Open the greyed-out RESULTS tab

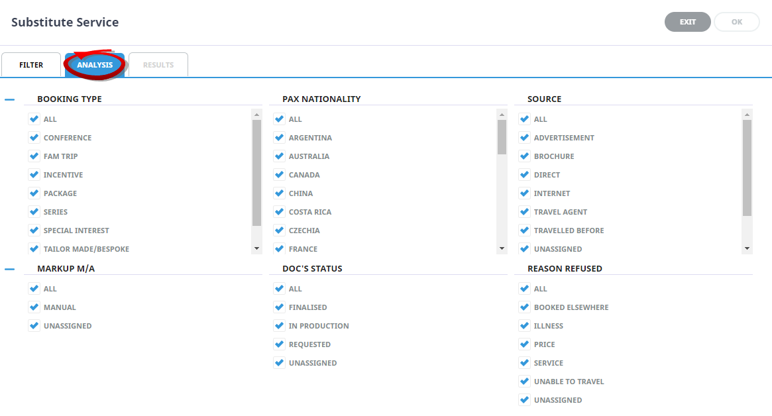click(x=158, y=65)
